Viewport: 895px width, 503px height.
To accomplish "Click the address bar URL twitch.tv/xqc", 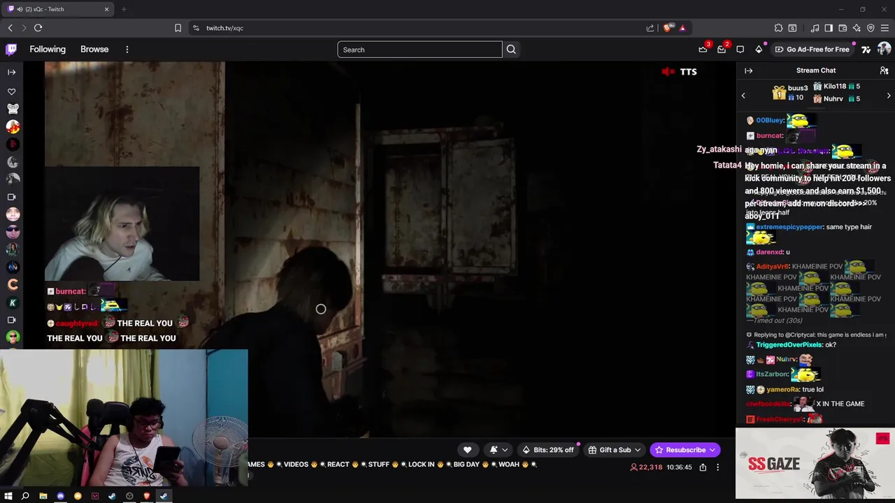I will coord(224,28).
